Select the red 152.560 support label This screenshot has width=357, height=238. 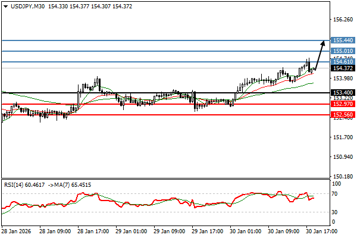(343, 115)
